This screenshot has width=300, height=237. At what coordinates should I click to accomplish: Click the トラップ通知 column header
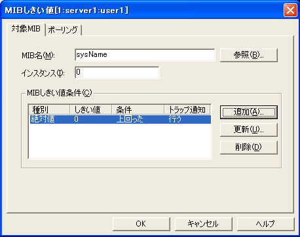[187, 109]
